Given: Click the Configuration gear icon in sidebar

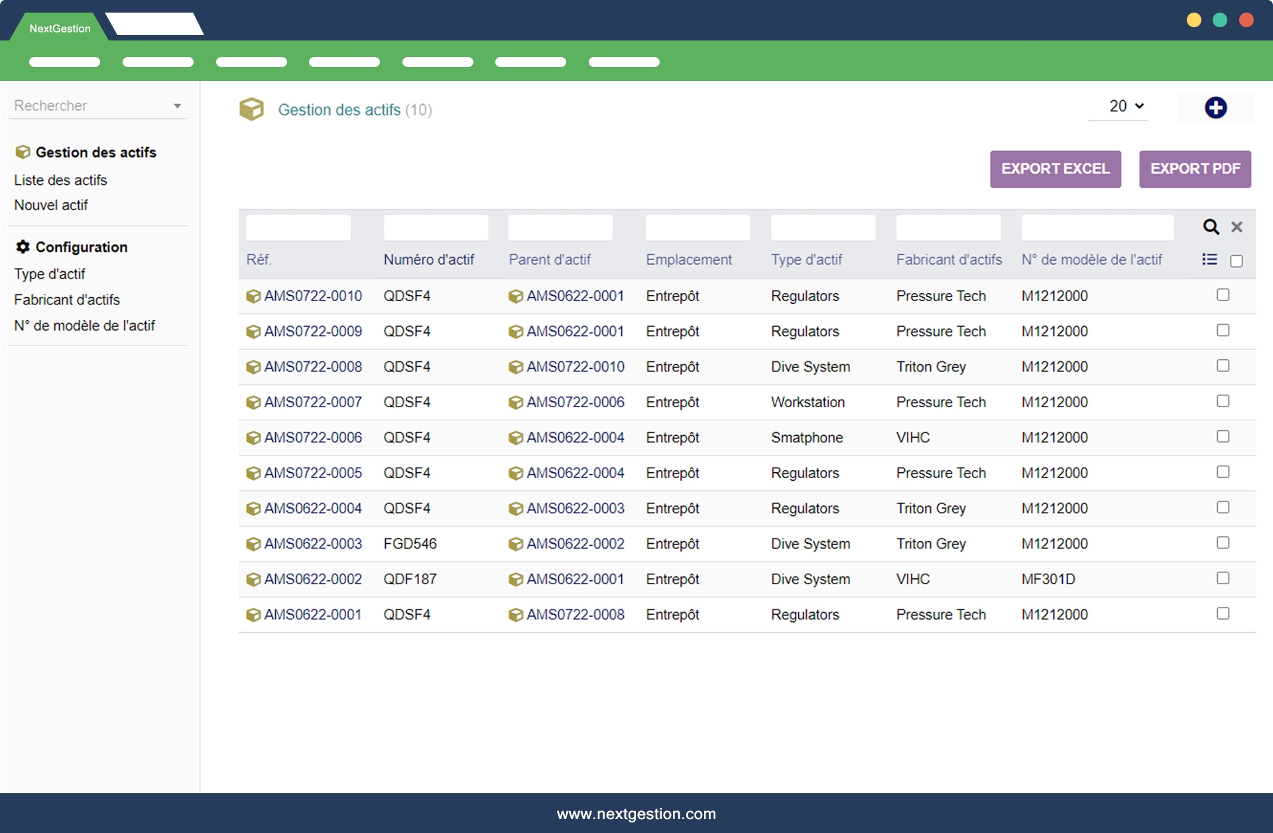Looking at the screenshot, I should coord(23,247).
